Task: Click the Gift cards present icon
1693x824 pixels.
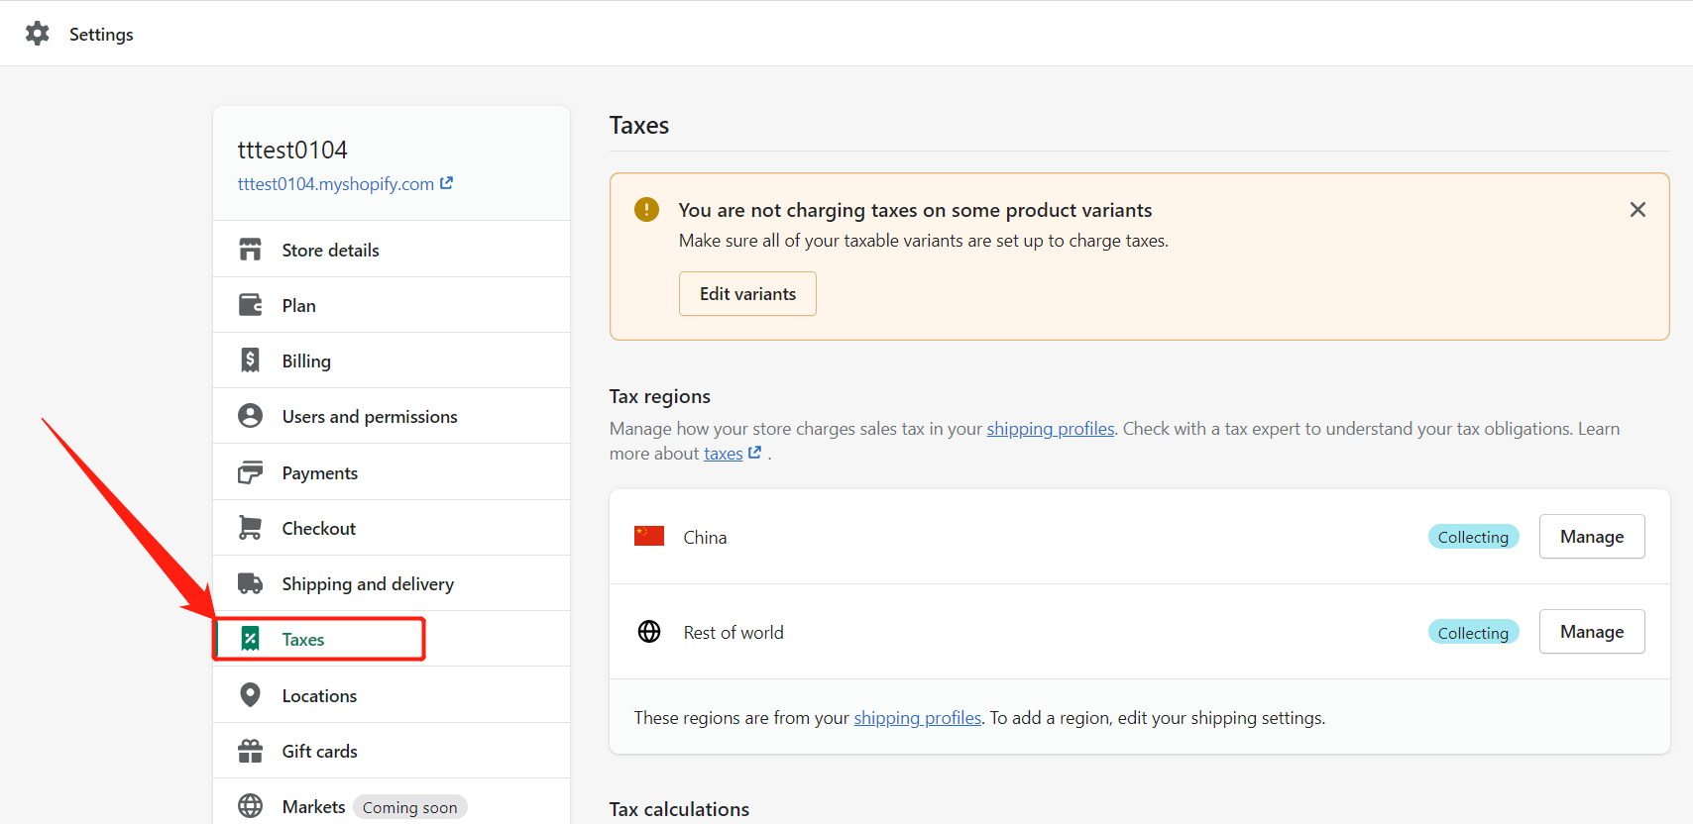Action: (x=251, y=751)
